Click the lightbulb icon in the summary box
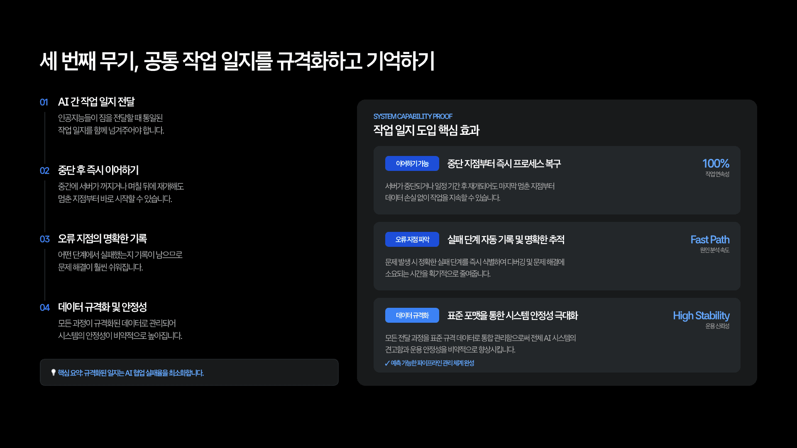 [54, 373]
